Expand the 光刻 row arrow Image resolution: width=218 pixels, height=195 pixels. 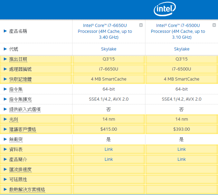pyautogui.click(x=5, y=119)
